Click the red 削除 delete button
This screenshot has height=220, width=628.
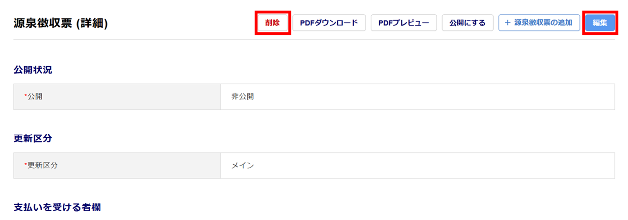coord(272,23)
